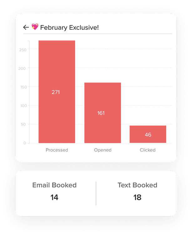Image resolution: width=192 pixels, height=240 pixels.
Task: Click the 271 value label
Action: tap(56, 92)
